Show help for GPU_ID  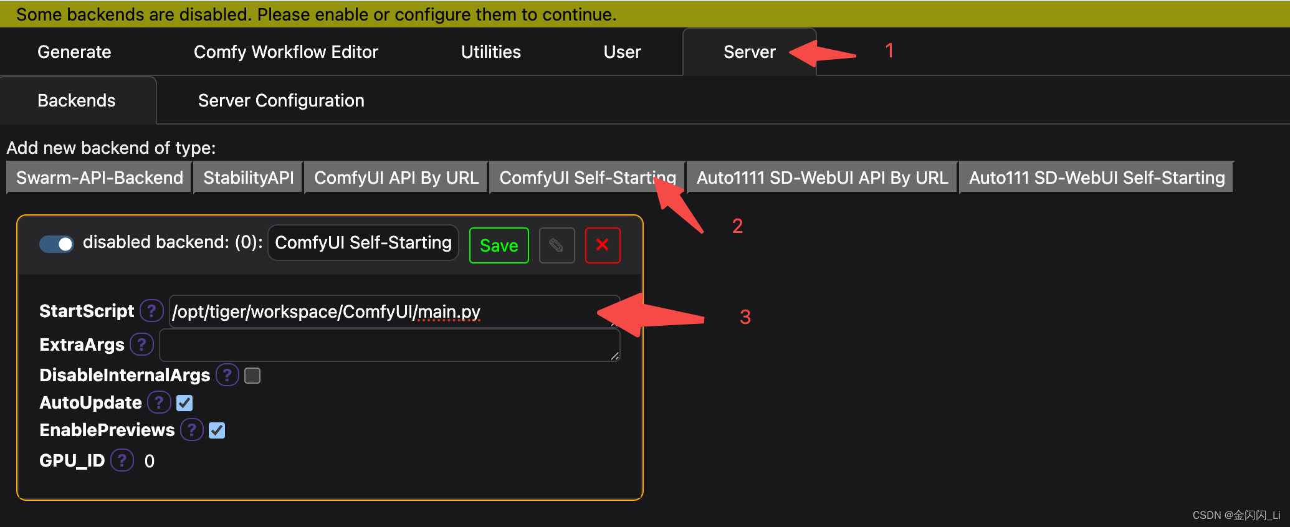coord(122,460)
